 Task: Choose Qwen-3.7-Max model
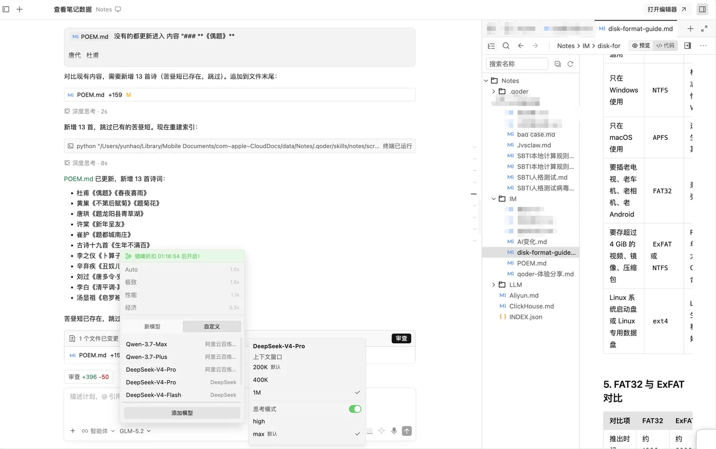click(x=181, y=344)
